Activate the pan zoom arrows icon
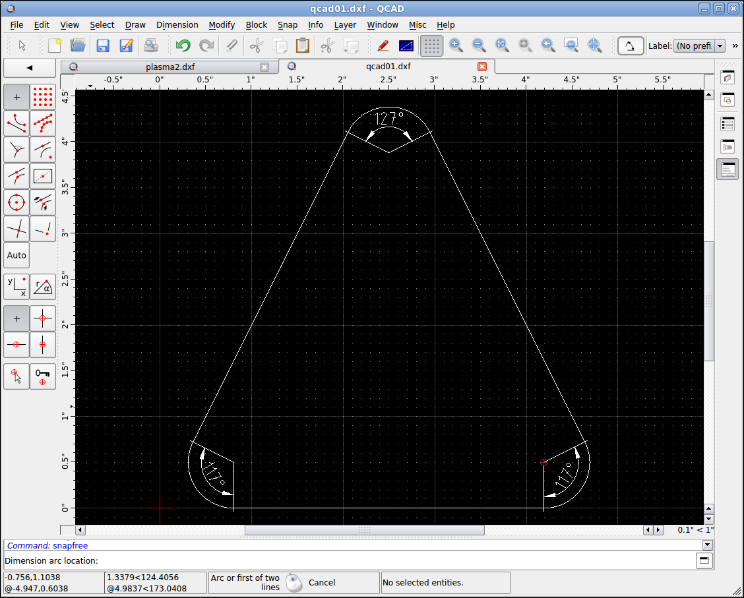744x598 pixels. pyautogui.click(x=594, y=45)
